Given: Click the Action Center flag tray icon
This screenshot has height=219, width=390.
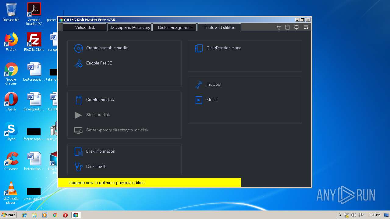Looking at the screenshot, I should [x=361, y=215].
